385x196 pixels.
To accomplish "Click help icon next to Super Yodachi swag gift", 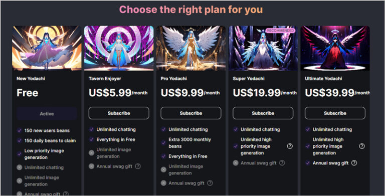I will pyautogui.click(x=282, y=163).
